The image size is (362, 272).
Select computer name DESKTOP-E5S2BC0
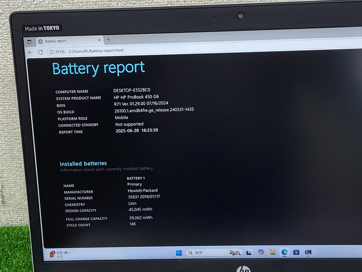(132, 90)
